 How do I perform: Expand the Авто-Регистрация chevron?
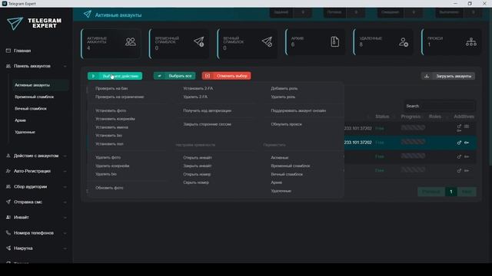click(x=65, y=171)
